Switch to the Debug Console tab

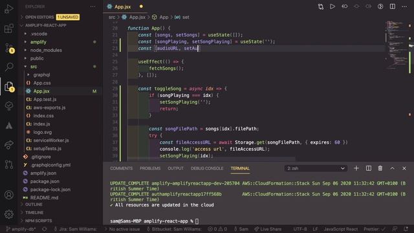click(x=207, y=168)
